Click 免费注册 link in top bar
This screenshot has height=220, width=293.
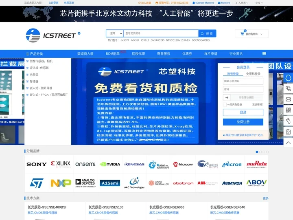pos(69,3)
